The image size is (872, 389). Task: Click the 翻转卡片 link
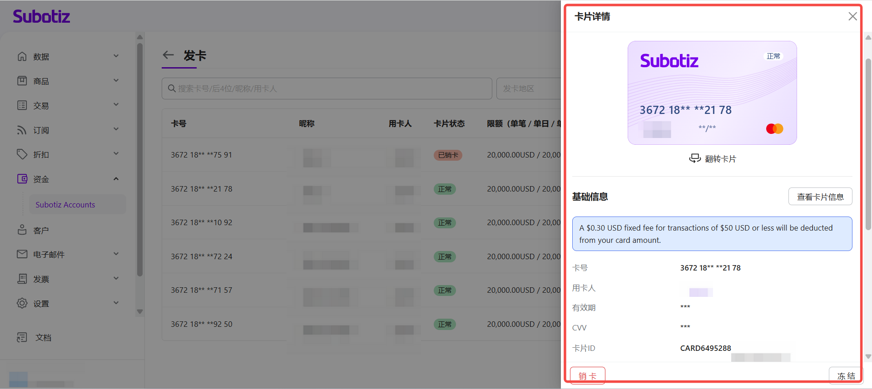pyautogui.click(x=720, y=159)
